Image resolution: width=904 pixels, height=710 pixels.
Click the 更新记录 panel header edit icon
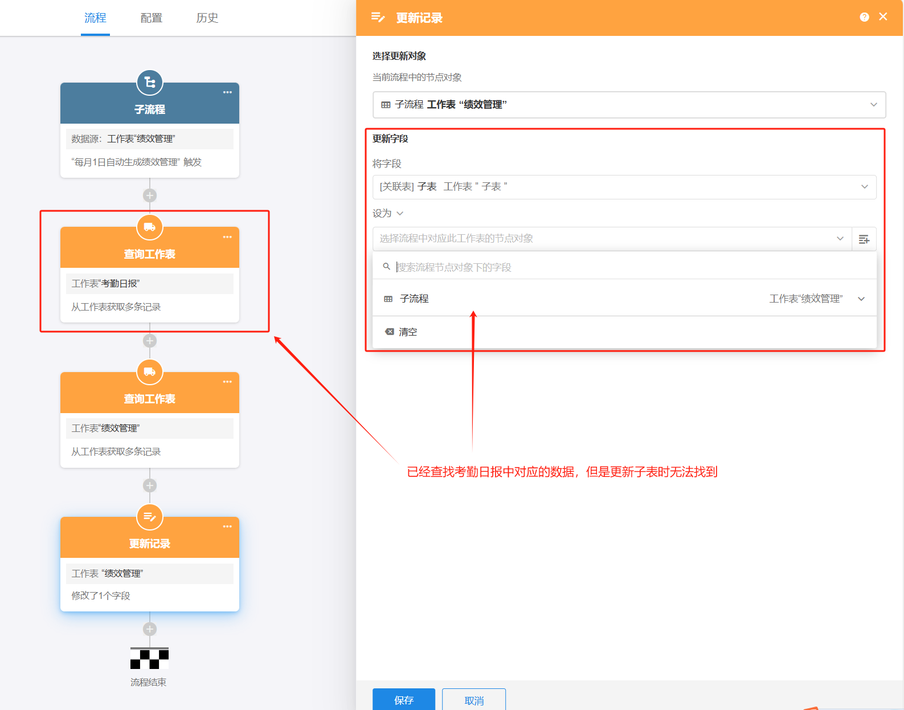point(378,18)
